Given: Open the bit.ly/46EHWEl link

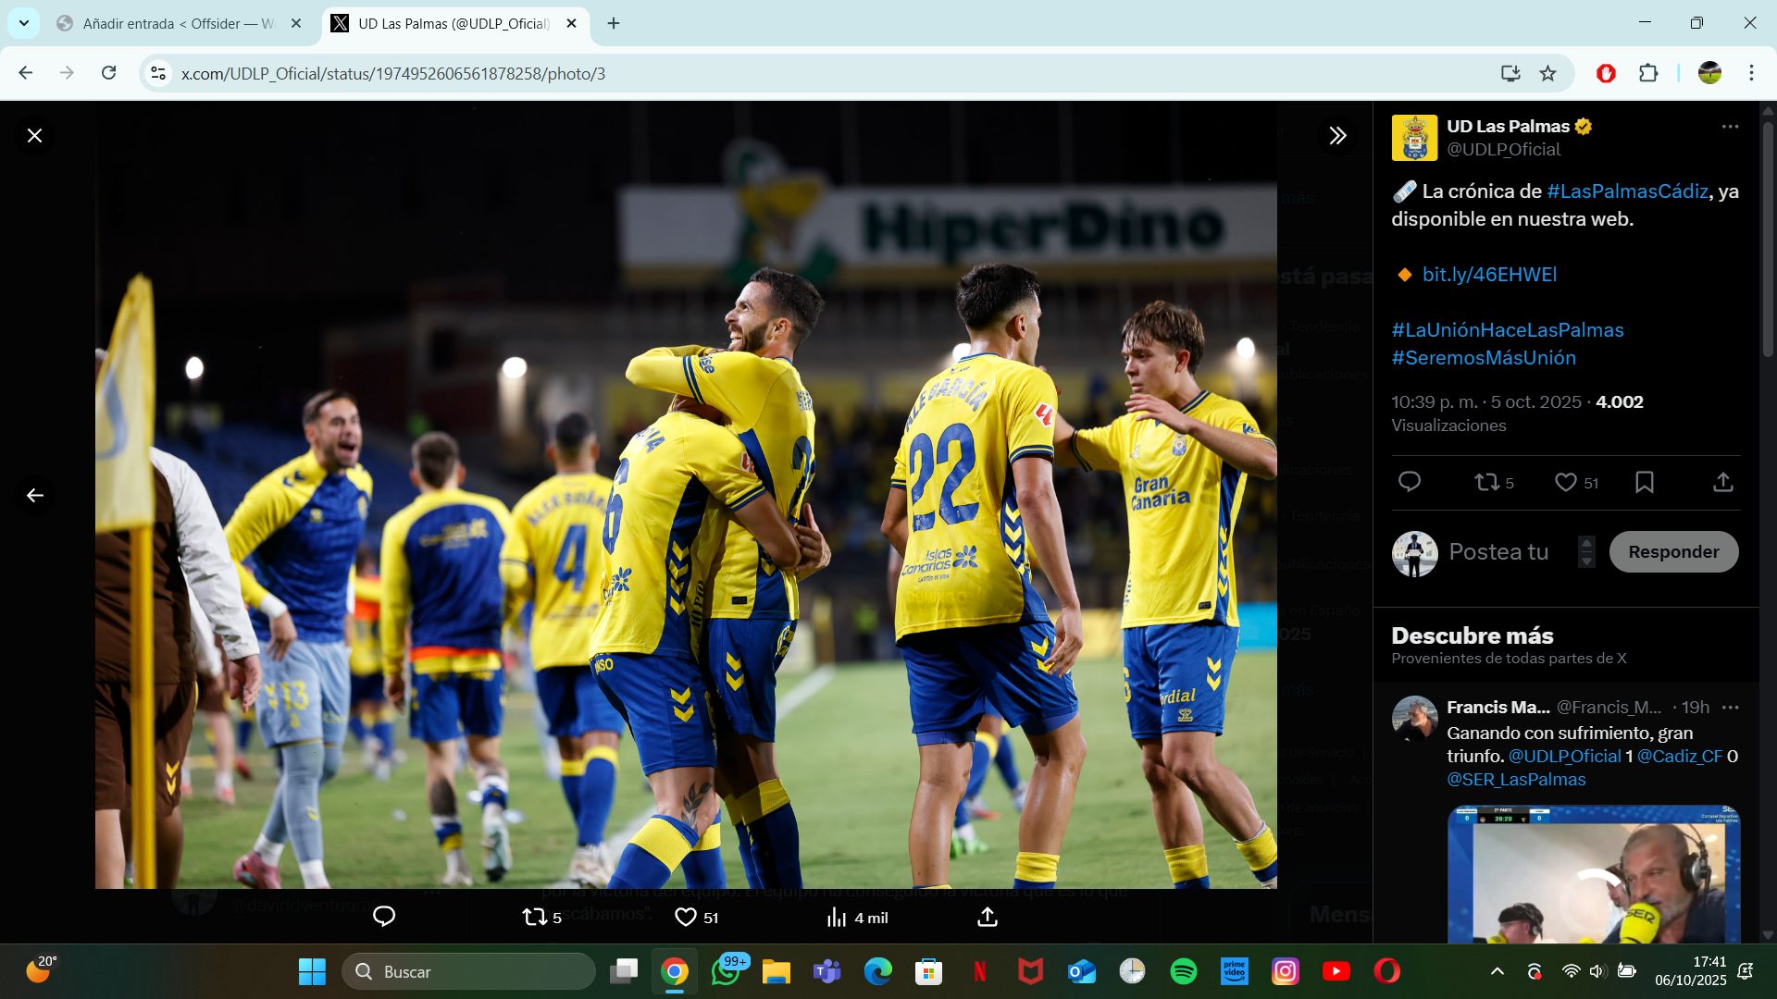Looking at the screenshot, I should click(x=1489, y=275).
